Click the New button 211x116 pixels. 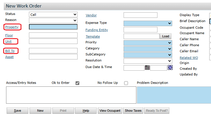[40, 111]
